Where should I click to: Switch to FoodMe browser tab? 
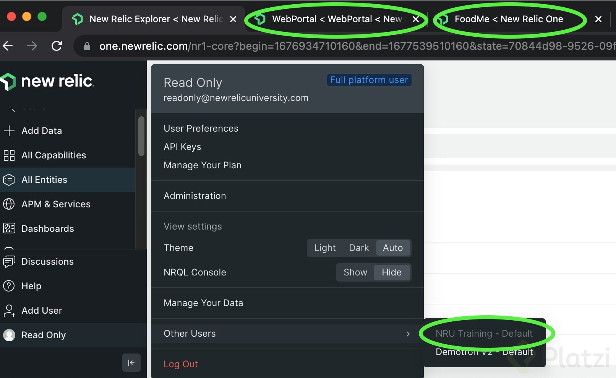[x=508, y=19]
